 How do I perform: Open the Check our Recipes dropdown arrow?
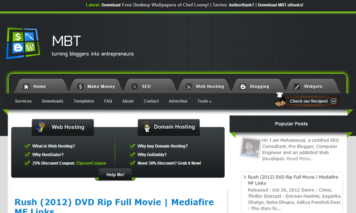pyautogui.click(x=333, y=101)
